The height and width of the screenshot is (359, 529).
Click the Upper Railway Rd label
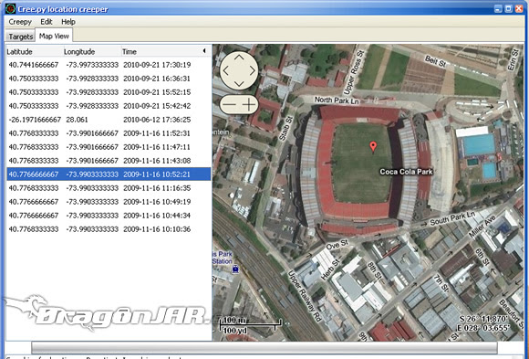[305, 296]
